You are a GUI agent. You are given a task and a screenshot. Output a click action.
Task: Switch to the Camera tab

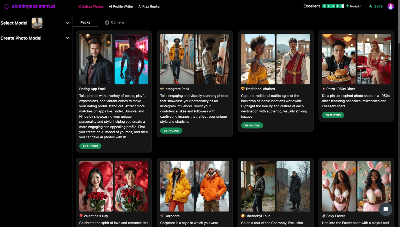coord(117,22)
